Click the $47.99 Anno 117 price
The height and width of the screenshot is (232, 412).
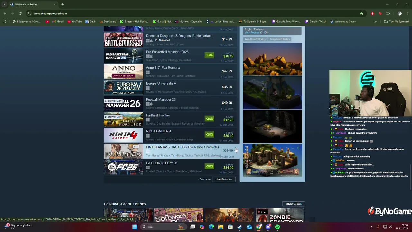[227, 71]
